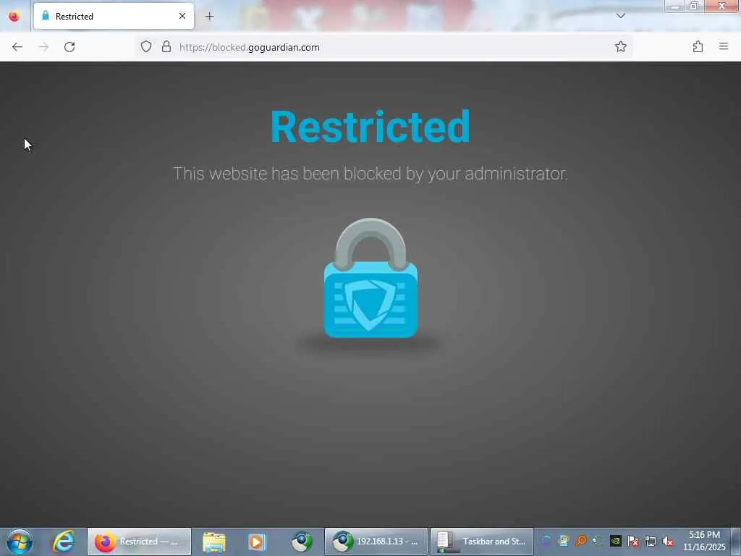Launch Internet Explorer from the taskbar
The height and width of the screenshot is (556, 741).
(x=64, y=542)
